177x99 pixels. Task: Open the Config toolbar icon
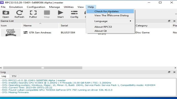pos(74,14)
